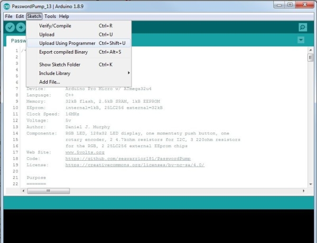Image resolution: width=317 pixels, height=243 pixels.
Task: Open the tab options dropdown arrow
Action: [x=301, y=40]
